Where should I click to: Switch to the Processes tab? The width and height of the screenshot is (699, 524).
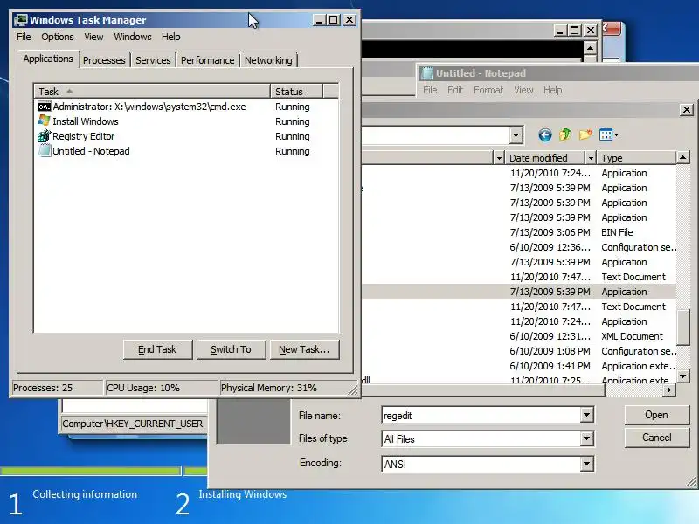pyautogui.click(x=104, y=60)
